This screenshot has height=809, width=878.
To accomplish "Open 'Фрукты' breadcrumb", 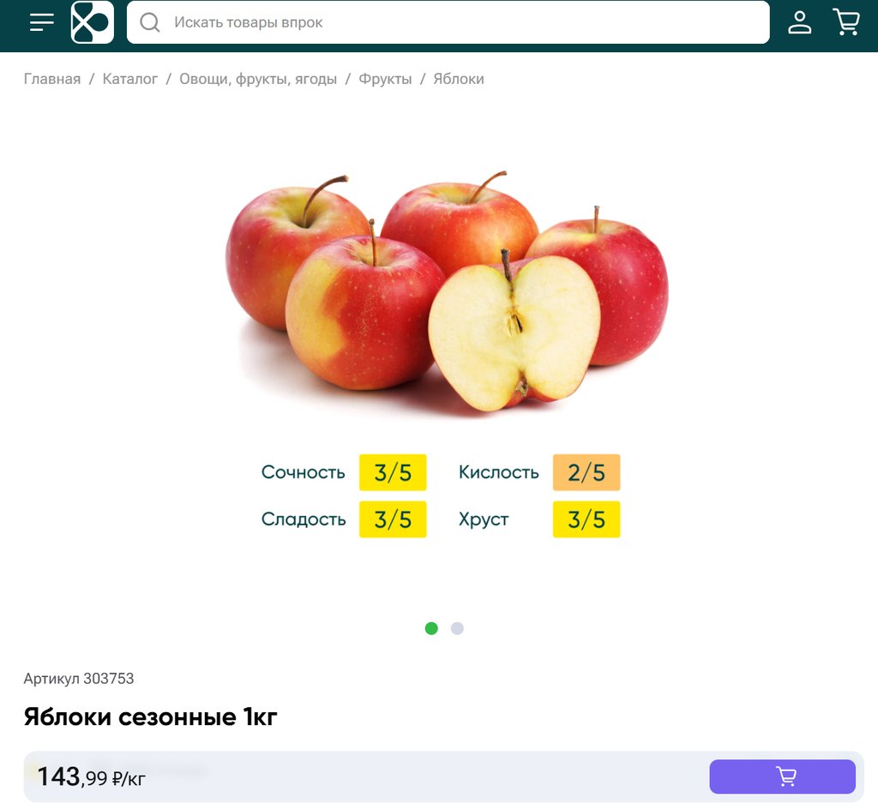I will pos(385,79).
